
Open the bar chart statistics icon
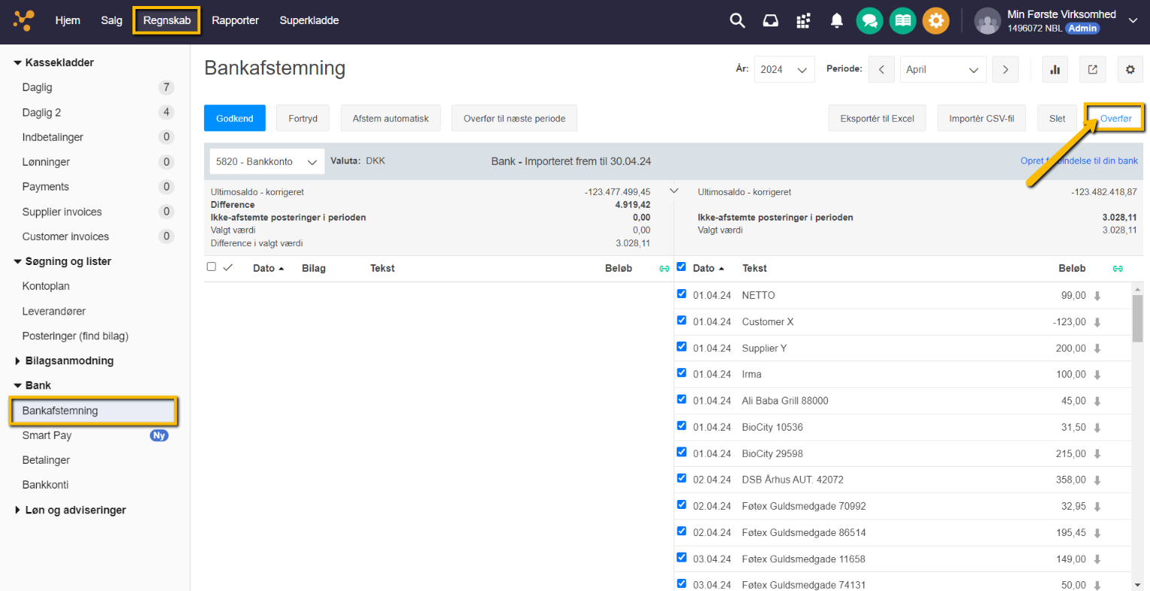(1054, 69)
